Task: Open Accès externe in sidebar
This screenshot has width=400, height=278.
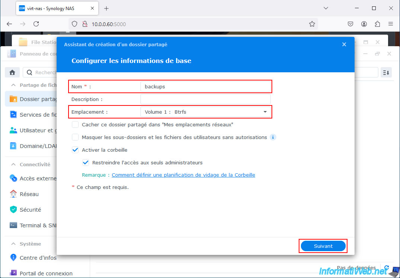Action: coord(31,178)
